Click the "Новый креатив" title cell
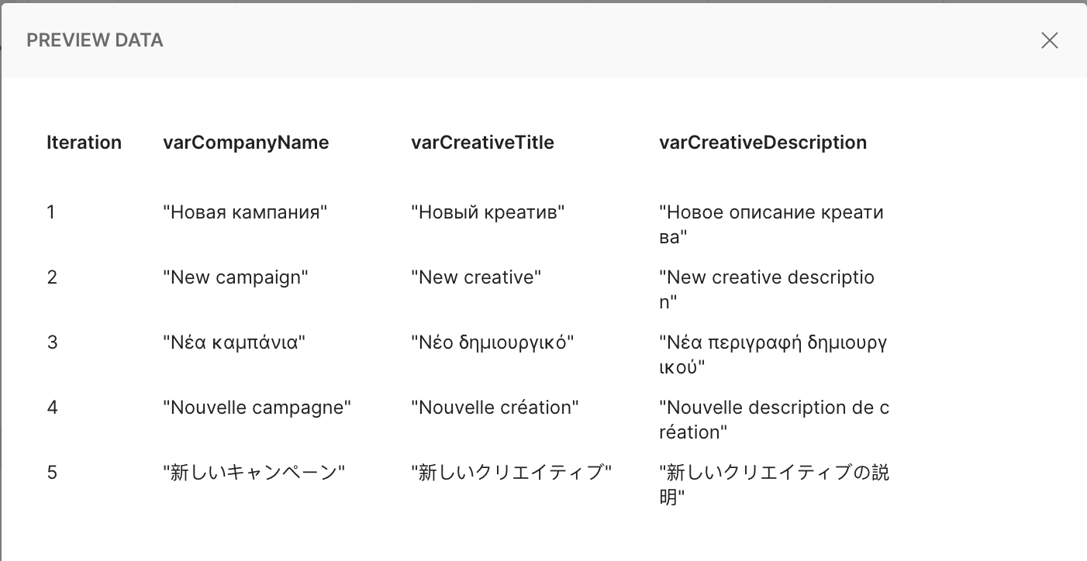Image resolution: width=1087 pixels, height=561 pixels. 488,212
